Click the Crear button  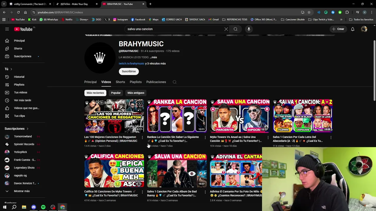pyautogui.click(x=338, y=29)
